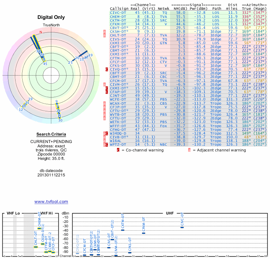This screenshot has height=259, width=270.
Task: Click channel 30 label on the radar plot
Action: coord(60,120)
